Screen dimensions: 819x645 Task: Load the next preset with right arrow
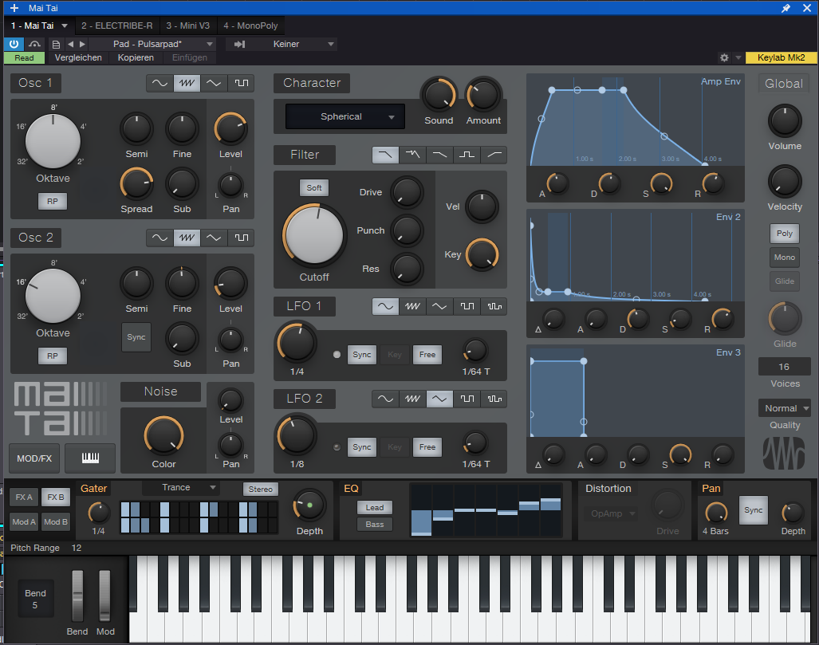pos(82,45)
